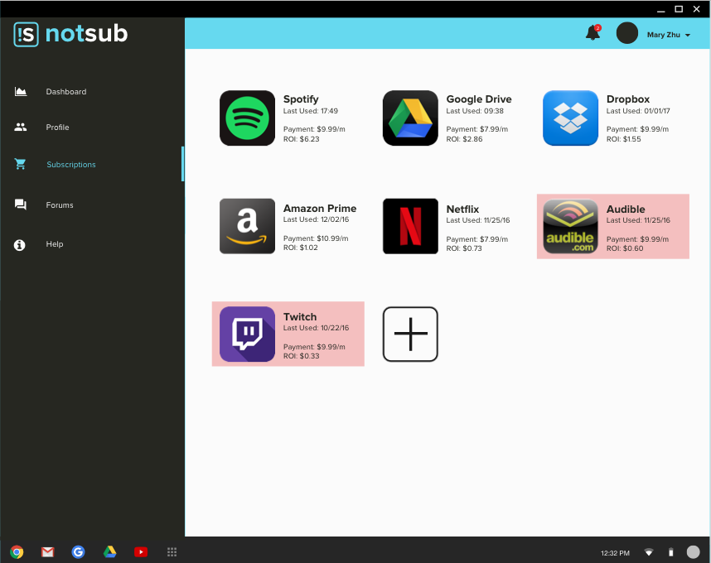The height and width of the screenshot is (563, 711).
Task: Add a new subscription with plus button
Action: pyautogui.click(x=410, y=334)
